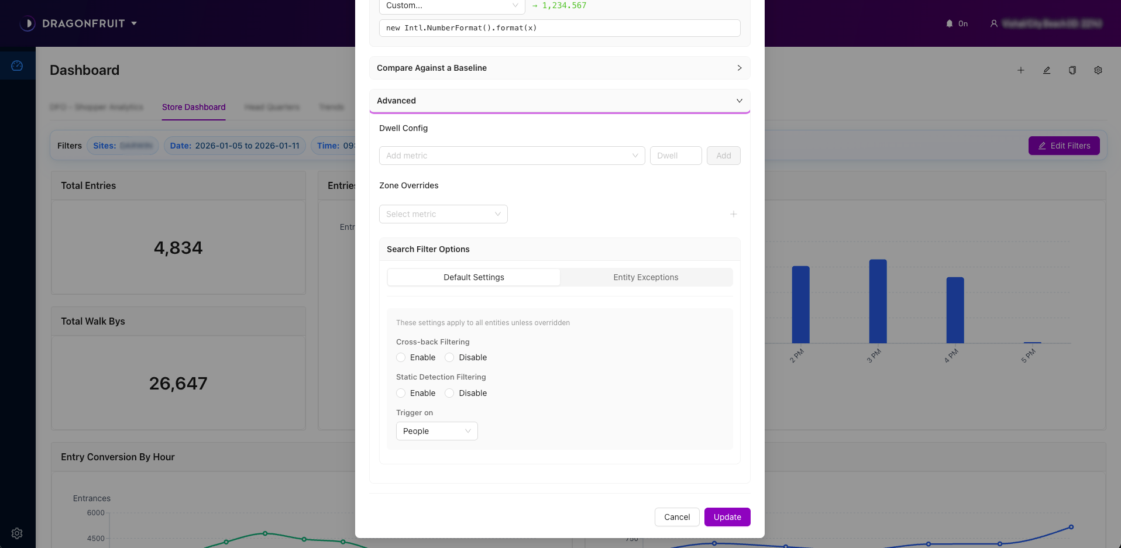Click the notification bell icon
The image size is (1121, 548).
point(949,23)
